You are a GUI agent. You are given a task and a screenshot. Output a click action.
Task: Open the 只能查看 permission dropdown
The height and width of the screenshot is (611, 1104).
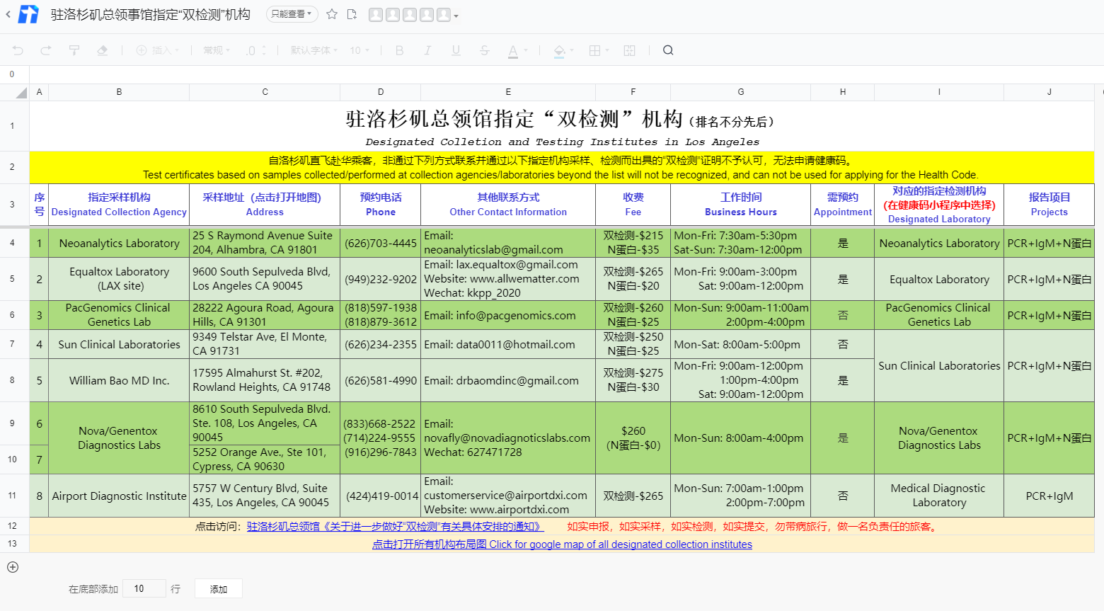(292, 14)
